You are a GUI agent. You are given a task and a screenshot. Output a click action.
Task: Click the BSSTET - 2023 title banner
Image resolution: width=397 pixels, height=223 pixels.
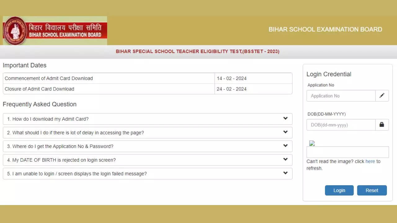198,51
